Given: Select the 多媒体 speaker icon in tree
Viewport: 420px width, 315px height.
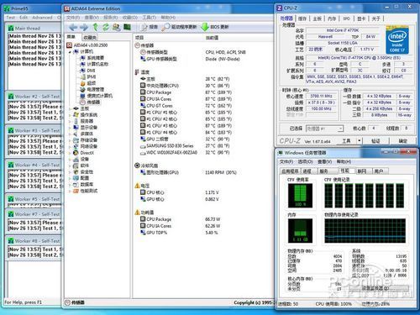Looking at the screenshot, I should [76, 134].
